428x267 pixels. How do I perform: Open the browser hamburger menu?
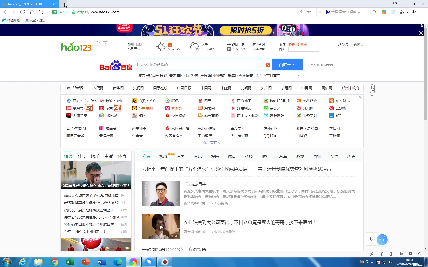point(423,12)
